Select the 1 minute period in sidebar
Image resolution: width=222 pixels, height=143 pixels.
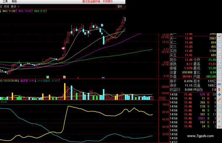click(x=219, y=117)
